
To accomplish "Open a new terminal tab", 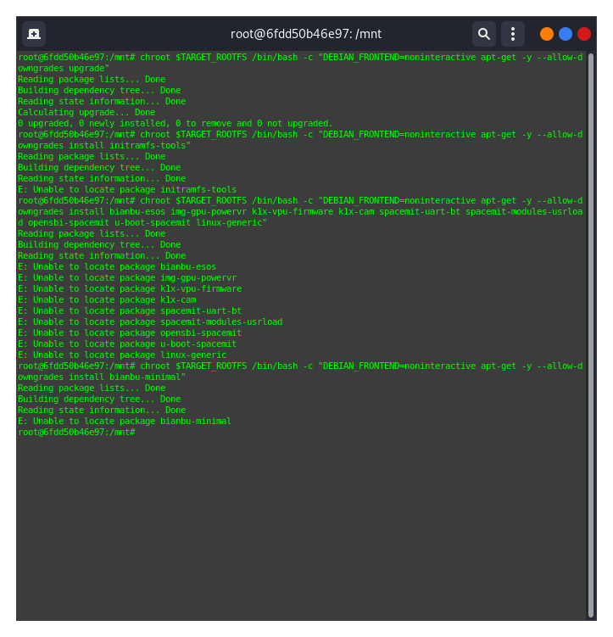I will (34, 34).
